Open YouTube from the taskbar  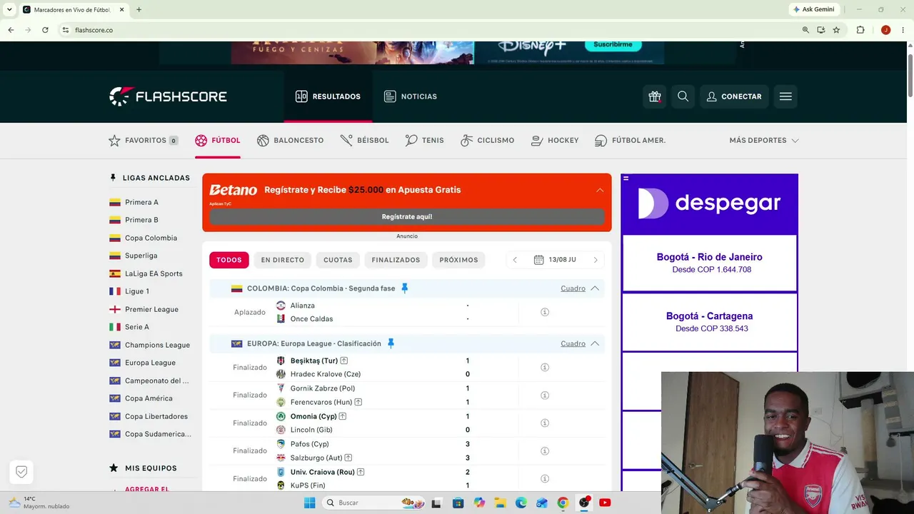coord(605,503)
